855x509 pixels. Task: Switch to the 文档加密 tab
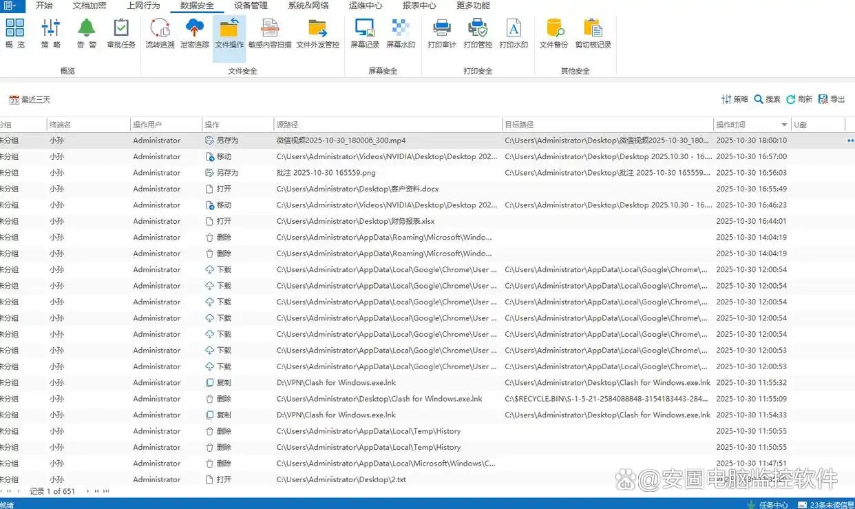click(89, 6)
